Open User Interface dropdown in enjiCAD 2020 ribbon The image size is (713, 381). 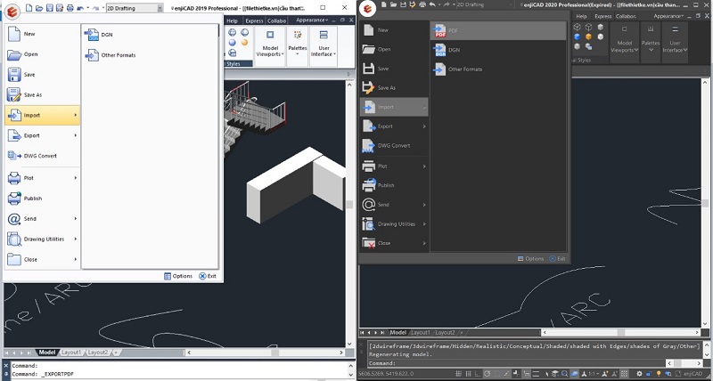pos(675,44)
